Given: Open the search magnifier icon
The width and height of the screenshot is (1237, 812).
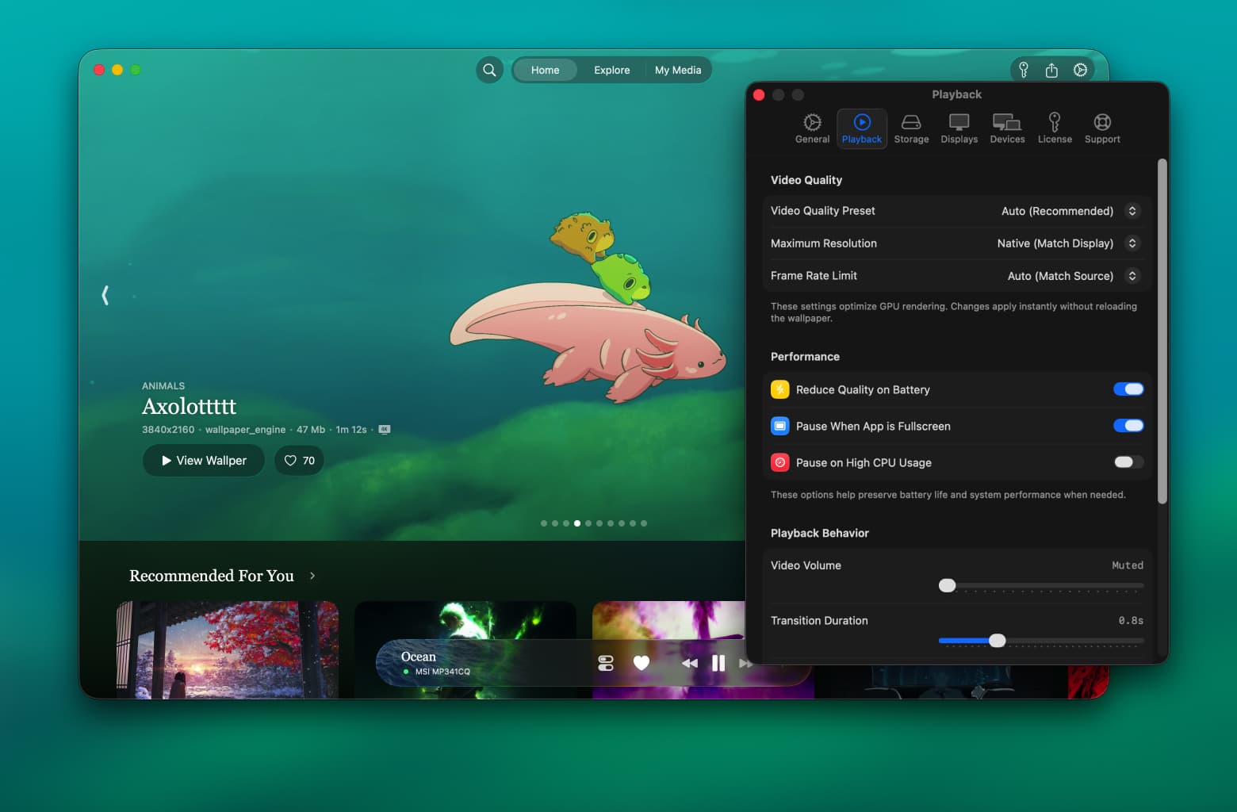Looking at the screenshot, I should coord(489,70).
